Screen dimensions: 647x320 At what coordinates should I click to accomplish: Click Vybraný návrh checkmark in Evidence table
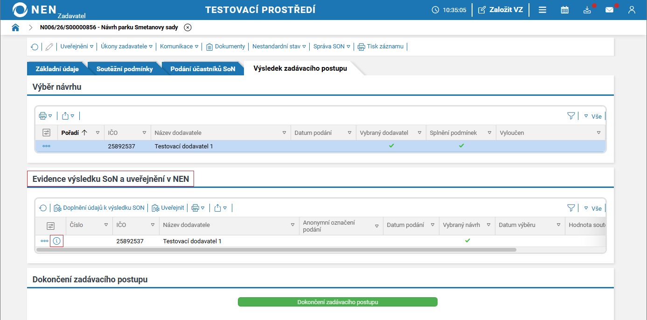click(x=467, y=240)
